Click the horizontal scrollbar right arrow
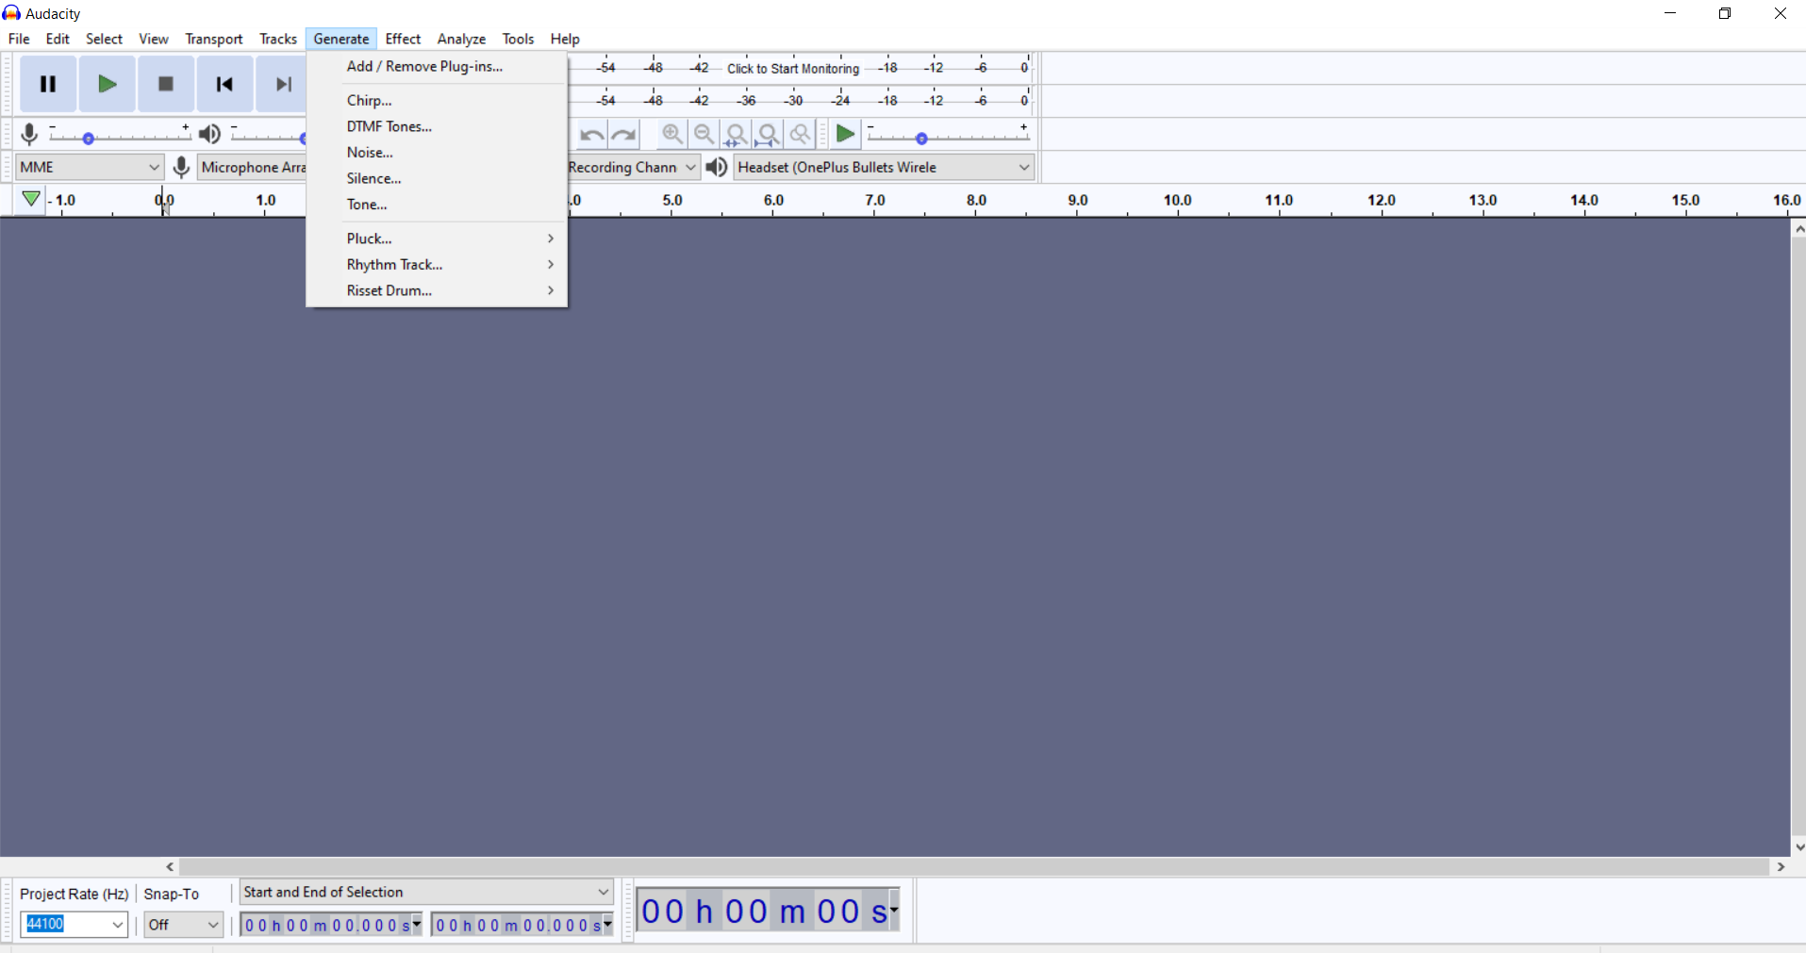 pyautogui.click(x=1781, y=866)
